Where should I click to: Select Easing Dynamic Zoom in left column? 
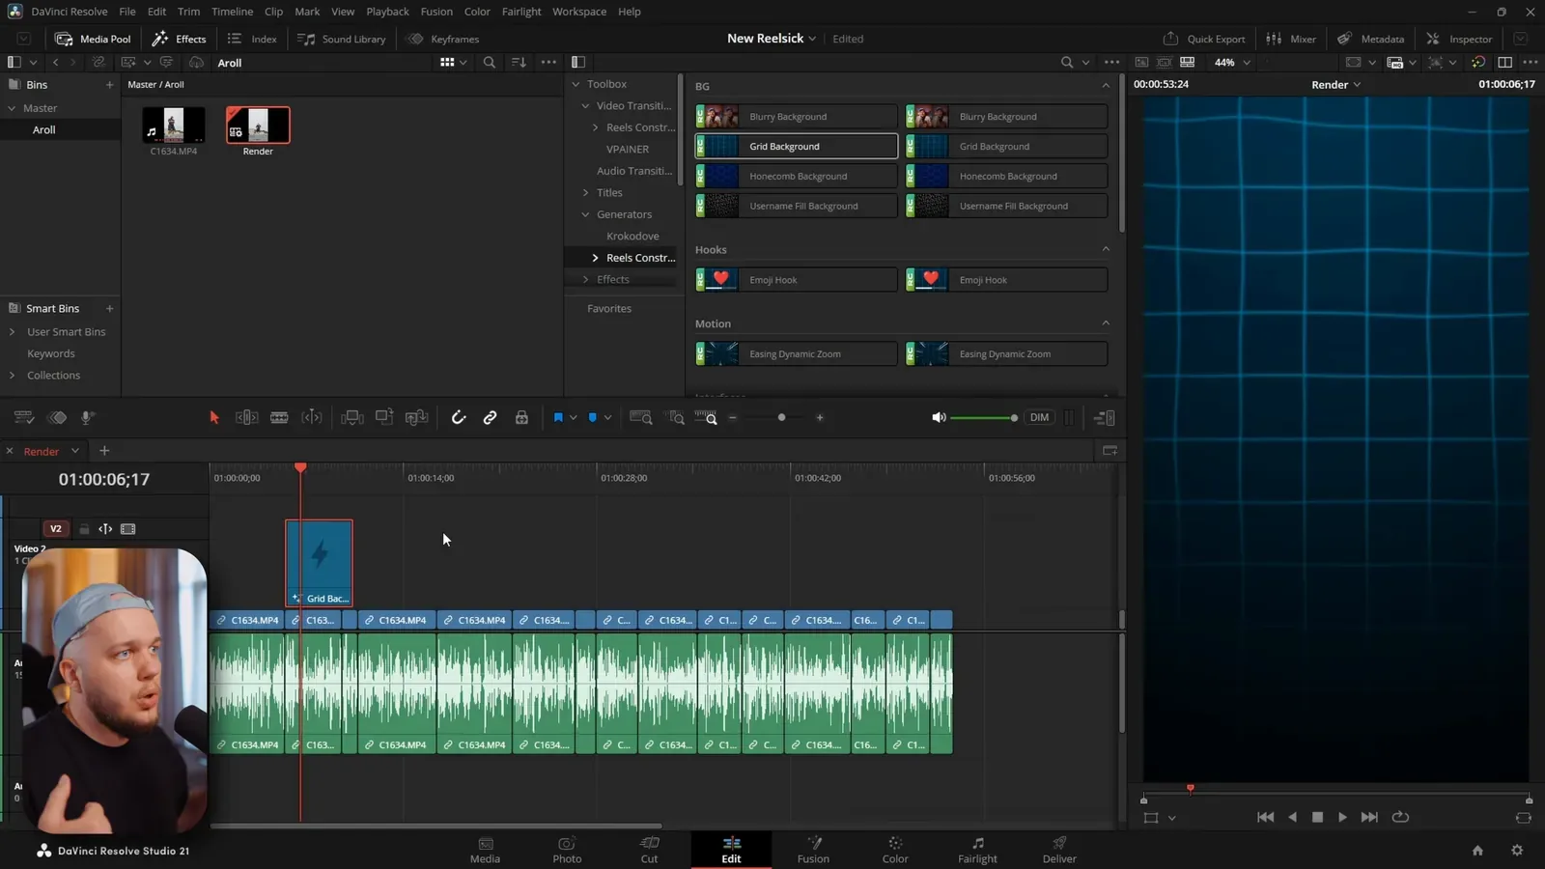796,353
